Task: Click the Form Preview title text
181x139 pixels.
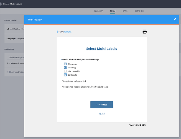Action: 35,20
